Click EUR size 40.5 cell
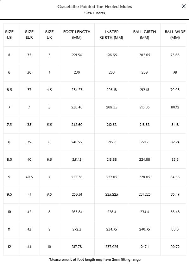 pos(29,177)
